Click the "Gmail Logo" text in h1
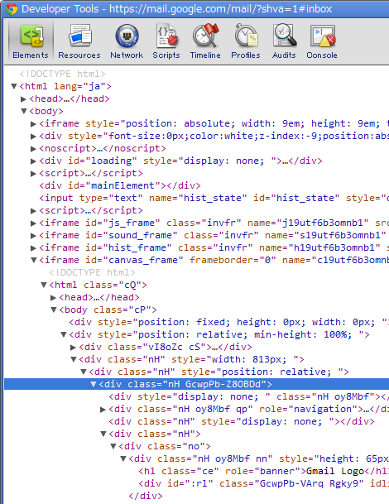The height and width of the screenshot is (504, 389). pos(335,471)
